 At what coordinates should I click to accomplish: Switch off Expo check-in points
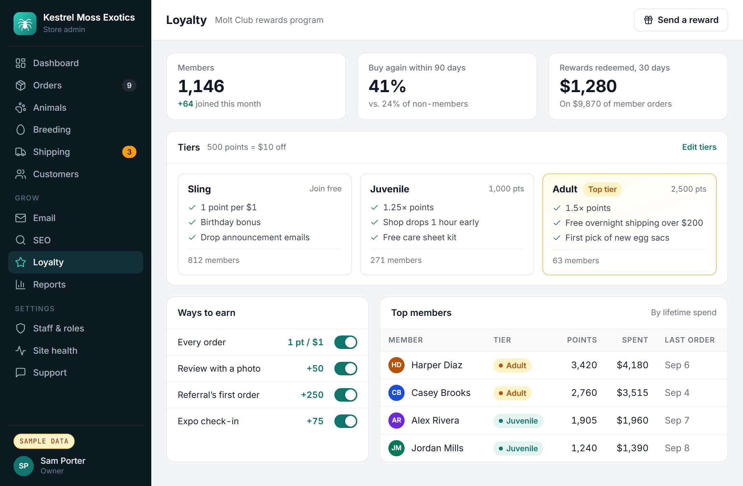click(346, 421)
